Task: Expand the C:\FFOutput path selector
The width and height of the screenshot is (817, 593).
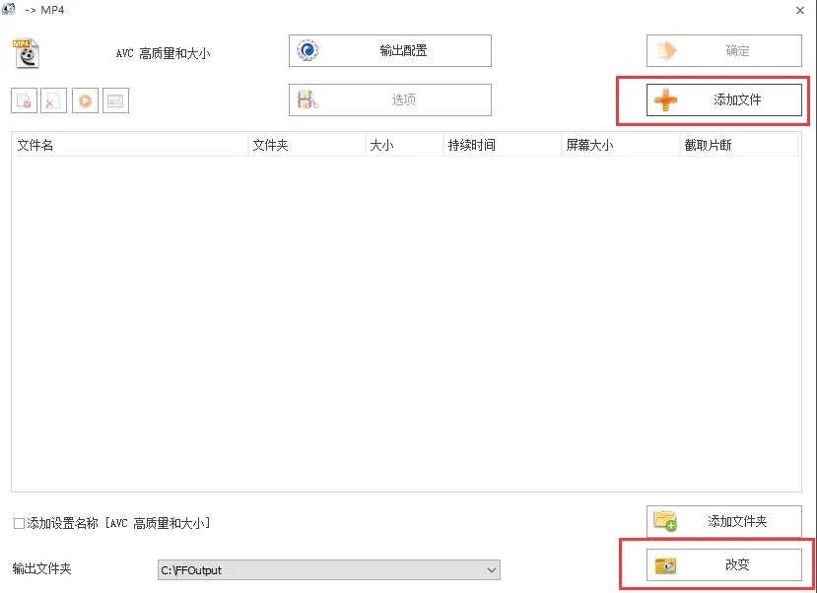Action: pos(491,569)
